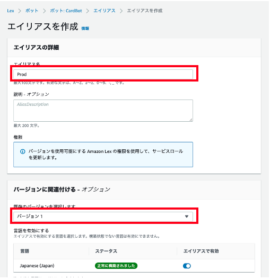Screen dimensions: 270x280
Task: Navigate to ボット: CardBot in the breadcrumb
Action: point(66,11)
